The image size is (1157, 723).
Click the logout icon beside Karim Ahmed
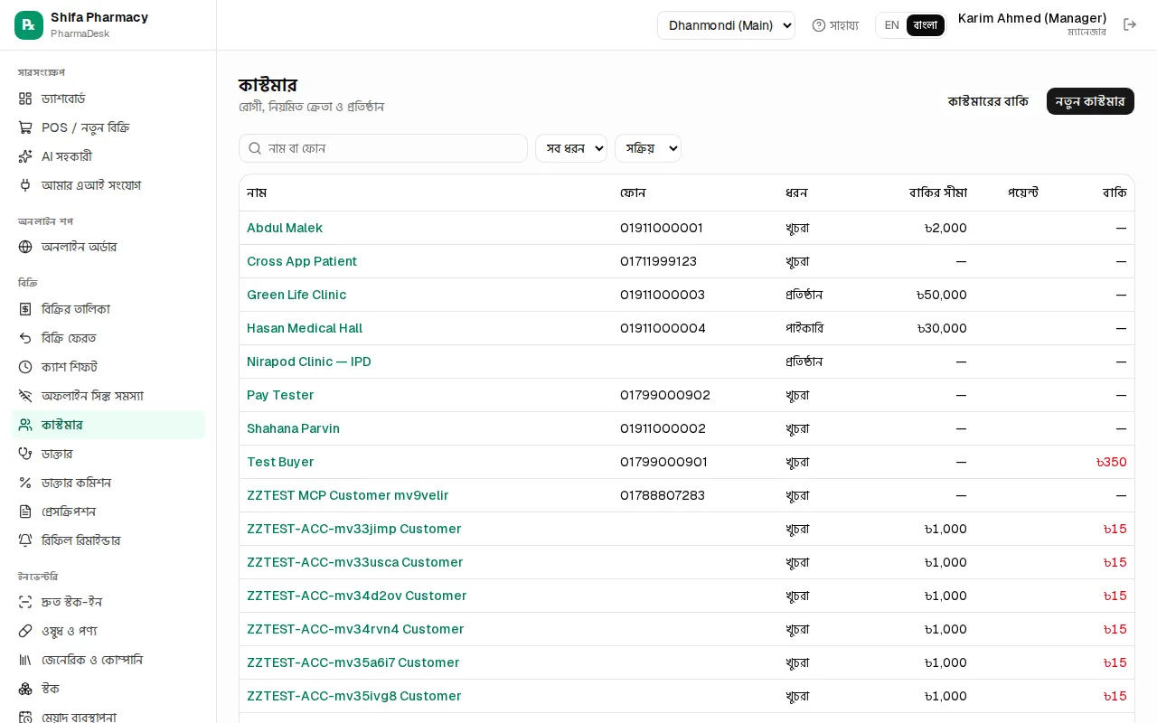(x=1130, y=24)
